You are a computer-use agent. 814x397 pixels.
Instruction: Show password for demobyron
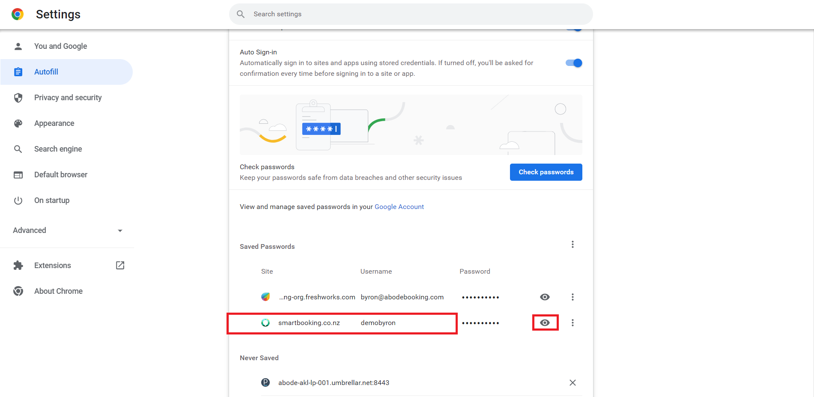[545, 323]
